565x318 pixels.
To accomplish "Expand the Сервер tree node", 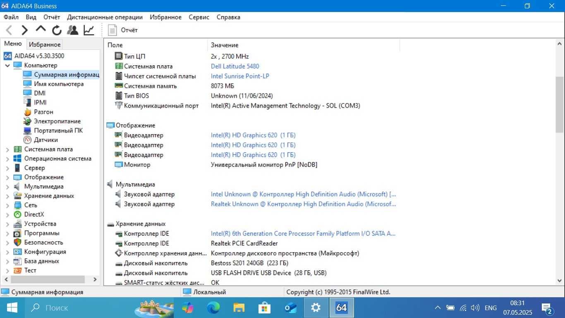I will (x=7, y=168).
